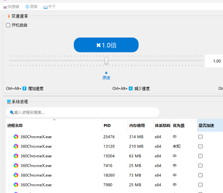223x193 pixels.
Task: Click the 原速 reset speed link
Action: 106,78
